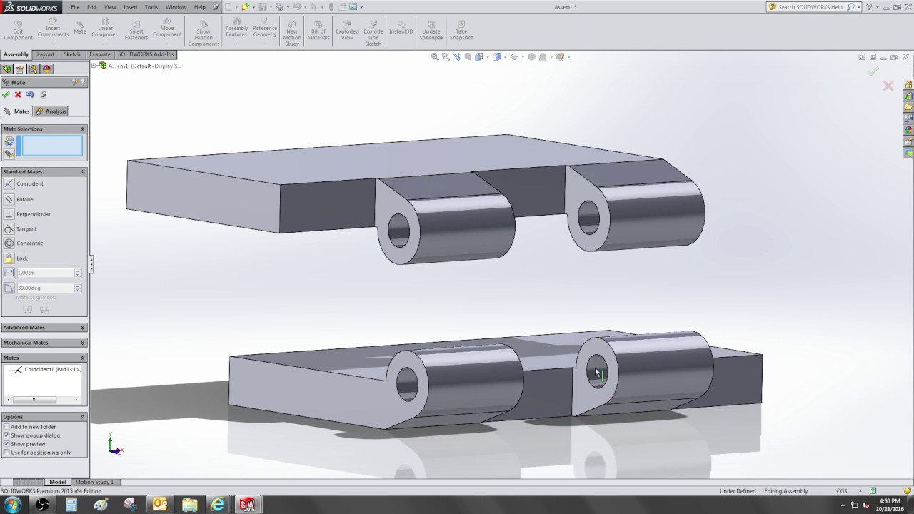Open Reference Geometry dropdown arrow

[264, 44]
